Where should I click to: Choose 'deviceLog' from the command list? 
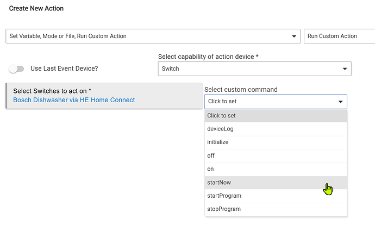click(x=275, y=129)
